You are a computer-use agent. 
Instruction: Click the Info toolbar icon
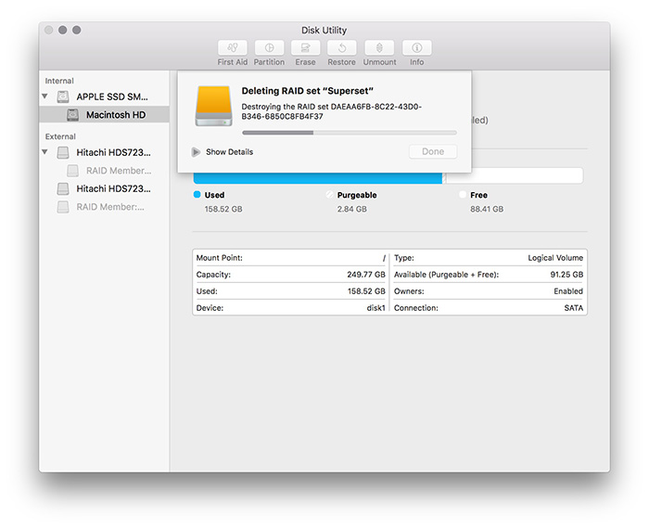[417, 48]
